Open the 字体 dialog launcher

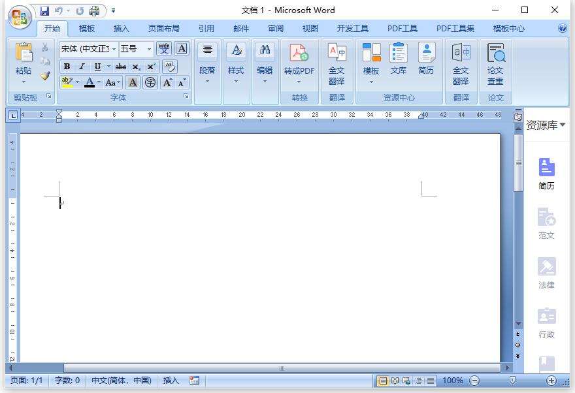[x=186, y=97]
